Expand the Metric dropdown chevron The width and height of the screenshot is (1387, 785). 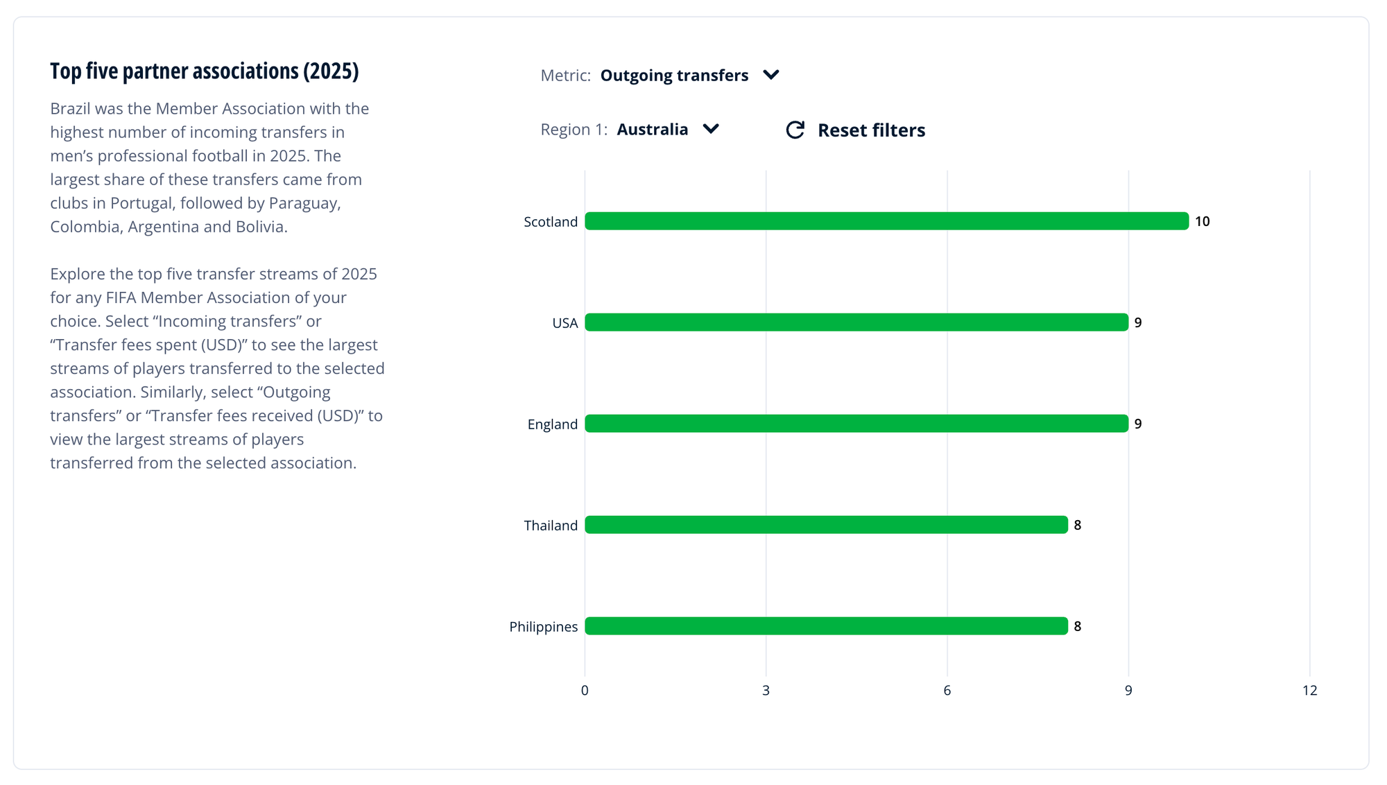770,75
